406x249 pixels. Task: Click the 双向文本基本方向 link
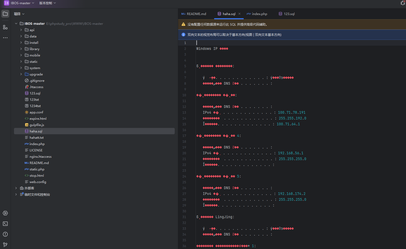tap(268, 35)
